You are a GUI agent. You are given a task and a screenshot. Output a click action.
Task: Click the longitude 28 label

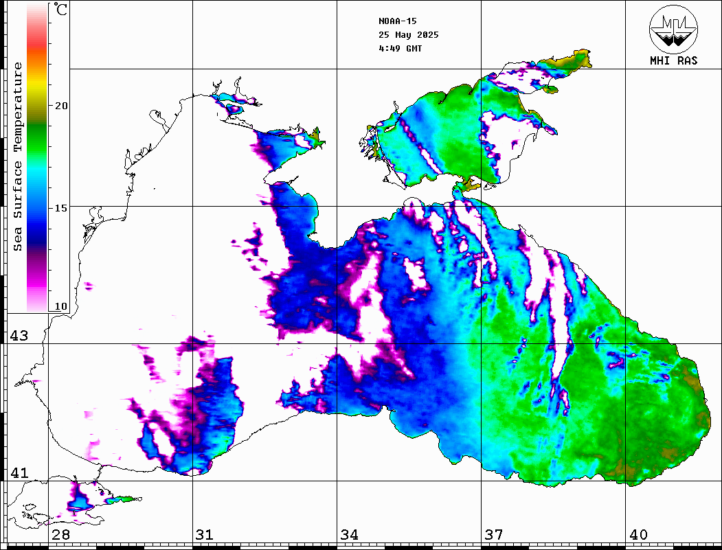60,535
